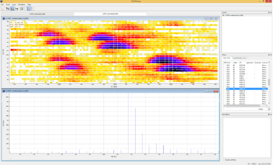Open the File menu

(2, 4)
